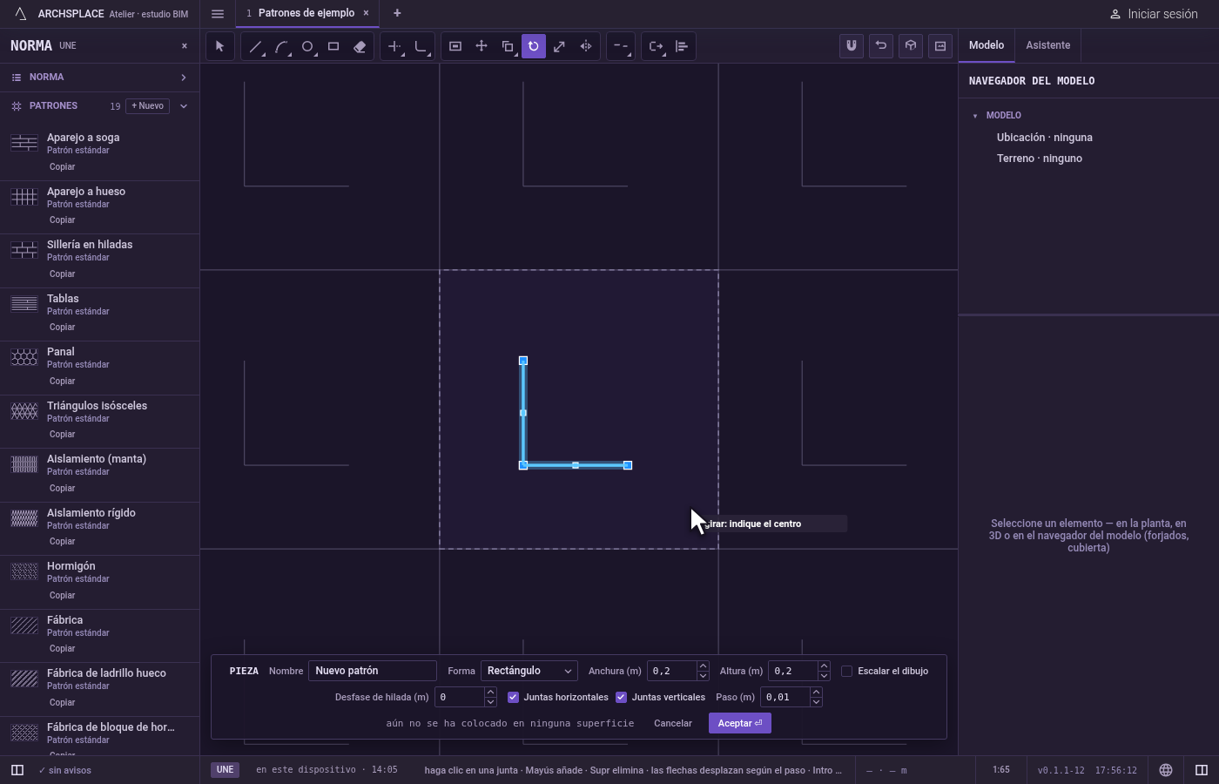This screenshot has width=1219, height=784.
Task: Click Cancelar in the pieza panel
Action: (x=673, y=723)
